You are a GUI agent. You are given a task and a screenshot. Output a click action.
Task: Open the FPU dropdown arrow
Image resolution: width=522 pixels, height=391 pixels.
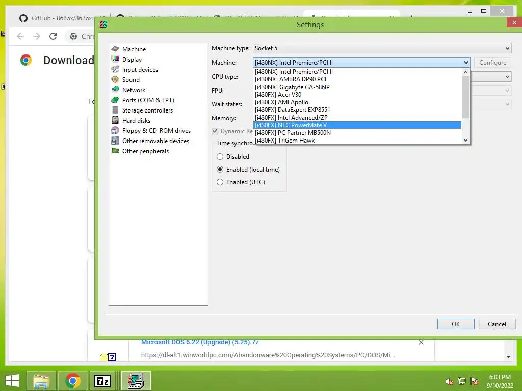[507, 91]
